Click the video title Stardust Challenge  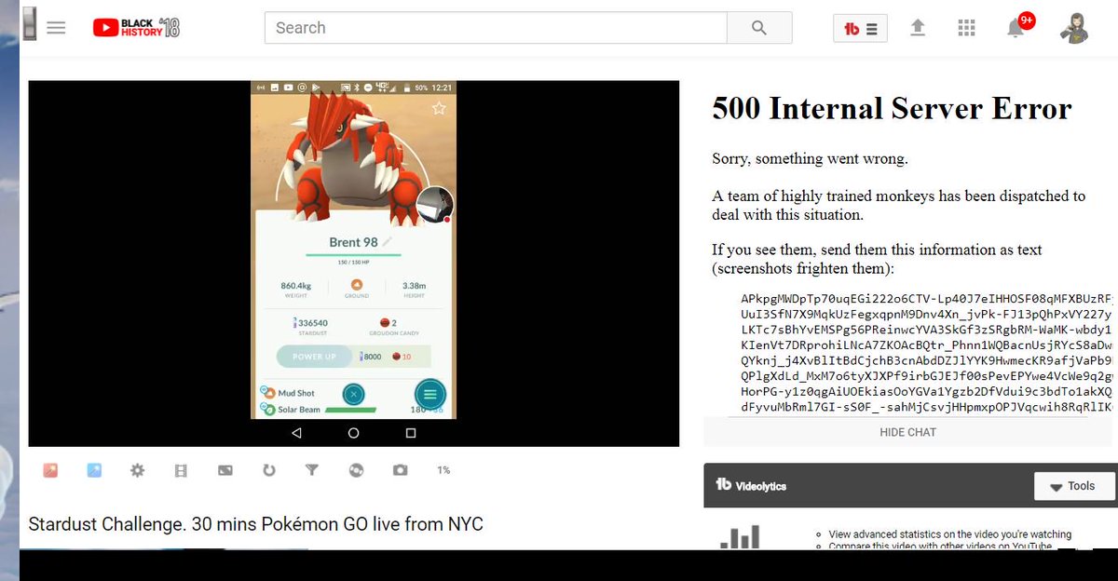(256, 524)
